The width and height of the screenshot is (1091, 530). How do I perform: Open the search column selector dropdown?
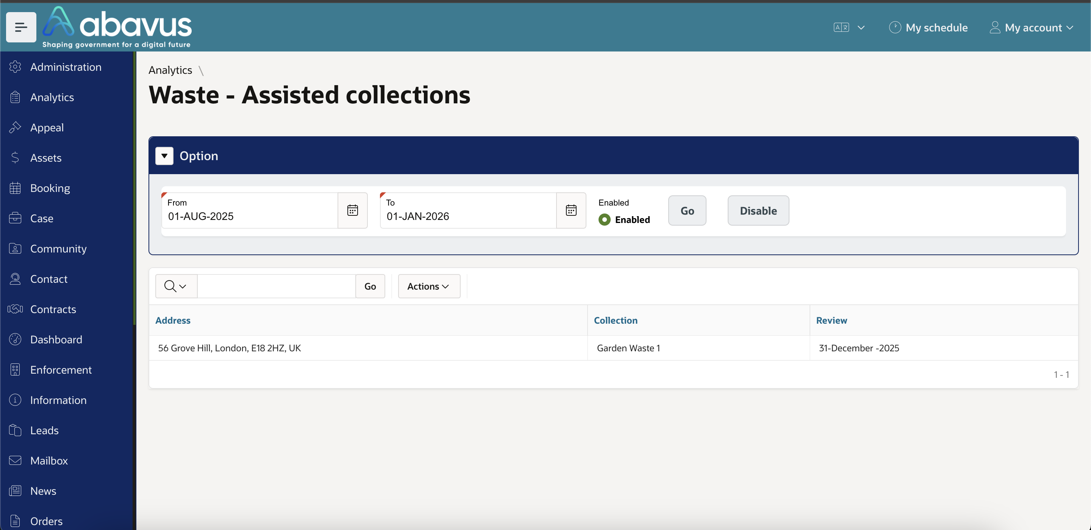176,287
